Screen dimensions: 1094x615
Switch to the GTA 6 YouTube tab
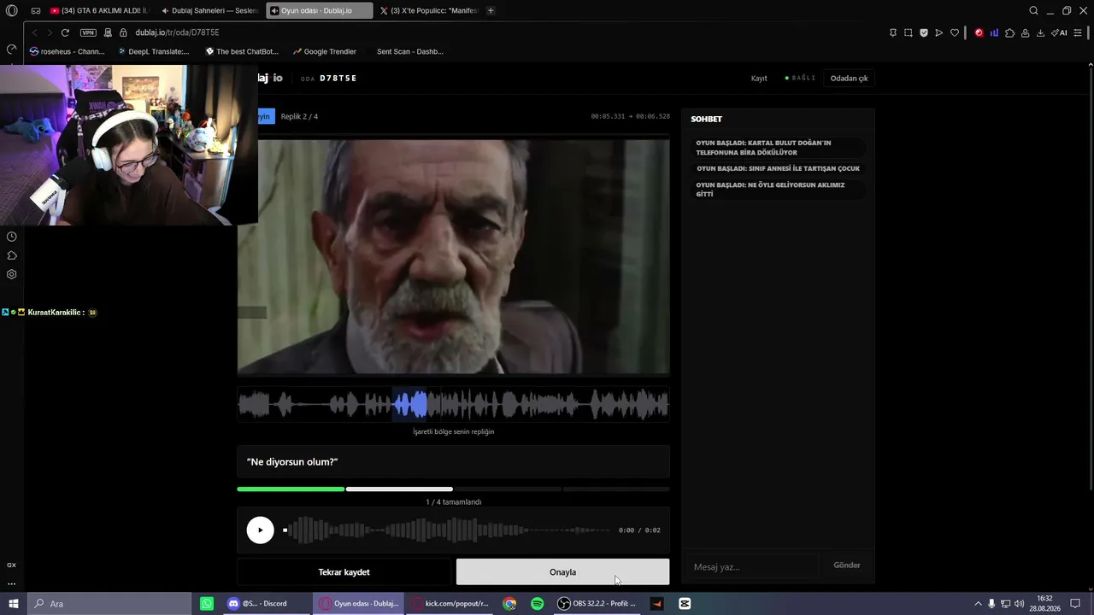98,10
